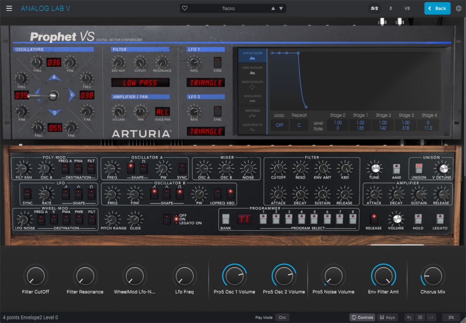Viewport: 466px width, 323px height.
Task: Click the vector joystick ball
Action: pos(53,96)
